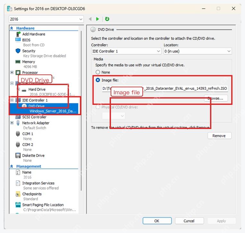Select the IDE Controller 1 tree item

point(35,100)
